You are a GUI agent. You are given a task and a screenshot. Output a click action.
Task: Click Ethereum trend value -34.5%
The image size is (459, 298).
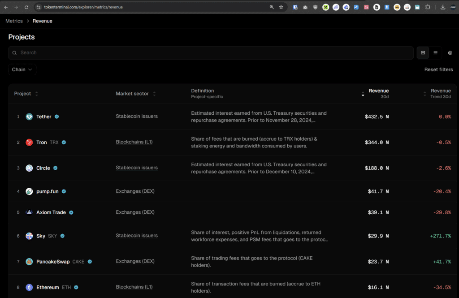(x=442, y=287)
